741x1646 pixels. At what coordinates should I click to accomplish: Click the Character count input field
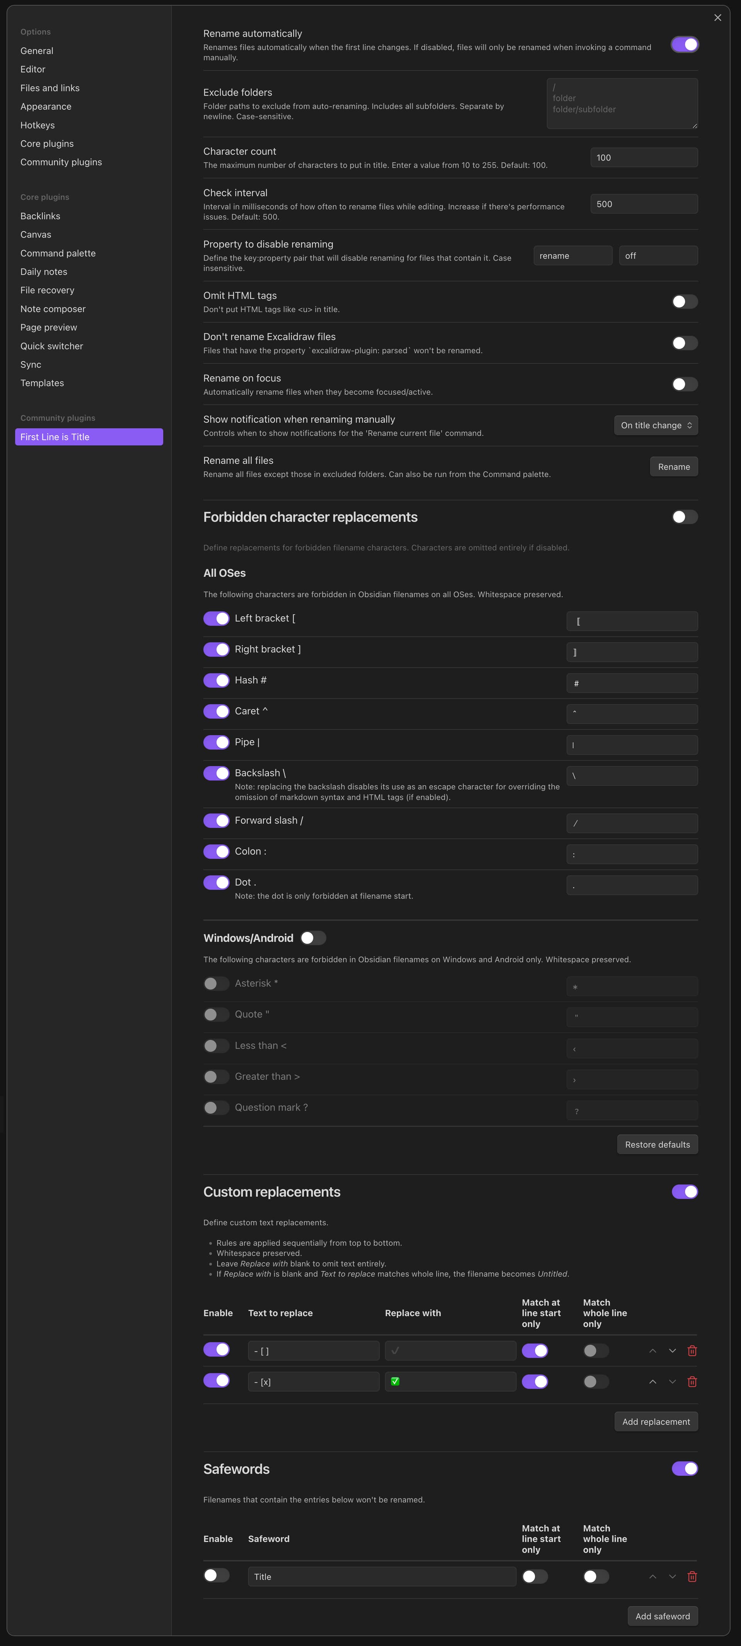pos(644,158)
